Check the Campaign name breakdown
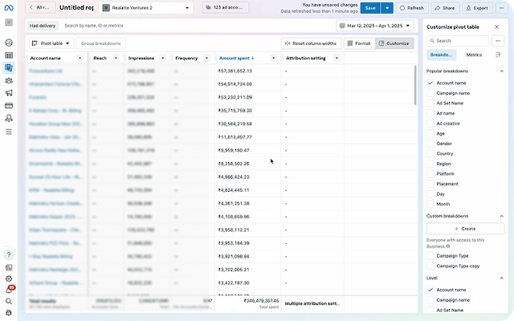 click(430, 93)
